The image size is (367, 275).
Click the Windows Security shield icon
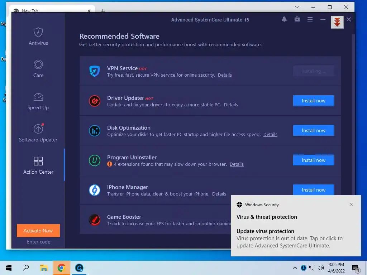tap(239, 205)
